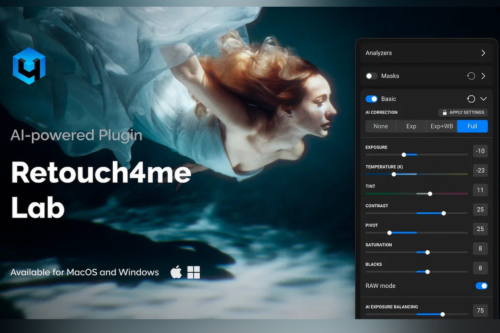Click the Apply Settings button
Viewport: 500px width, 333px height.
[463, 113]
